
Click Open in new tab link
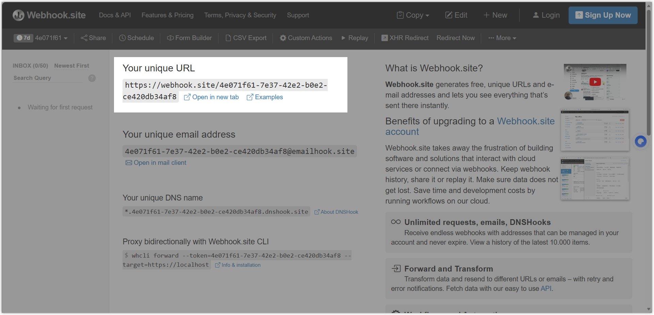211,97
